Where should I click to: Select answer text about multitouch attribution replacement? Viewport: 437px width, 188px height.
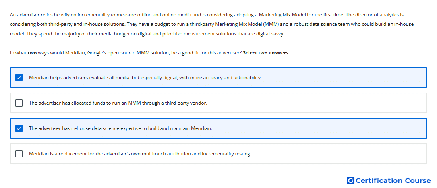click(140, 154)
